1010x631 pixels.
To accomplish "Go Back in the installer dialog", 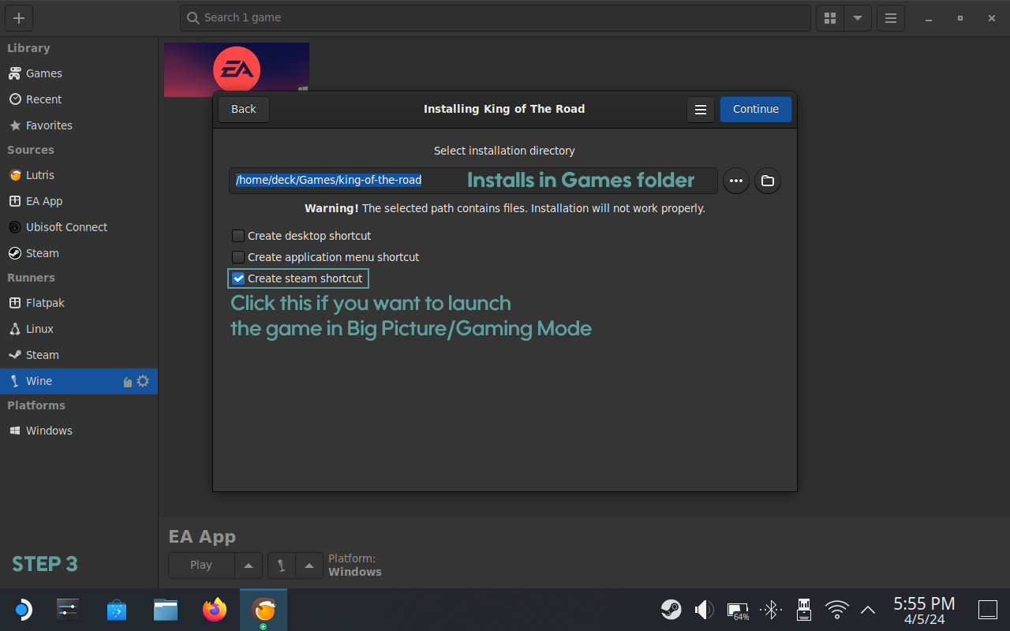I will pyautogui.click(x=243, y=109).
